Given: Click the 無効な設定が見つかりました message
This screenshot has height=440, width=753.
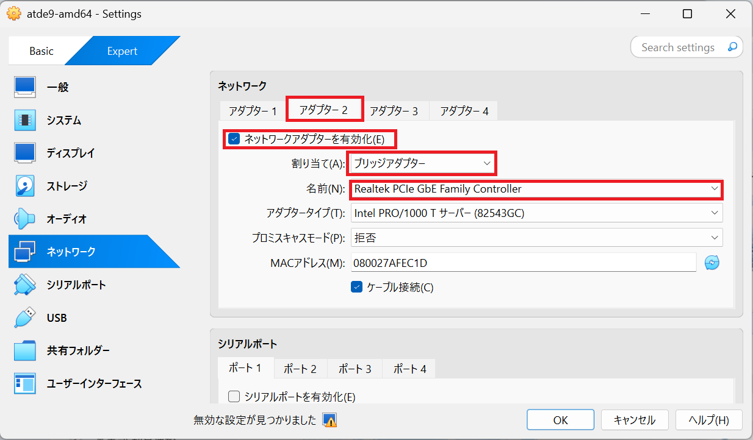Looking at the screenshot, I should pyautogui.click(x=254, y=420).
